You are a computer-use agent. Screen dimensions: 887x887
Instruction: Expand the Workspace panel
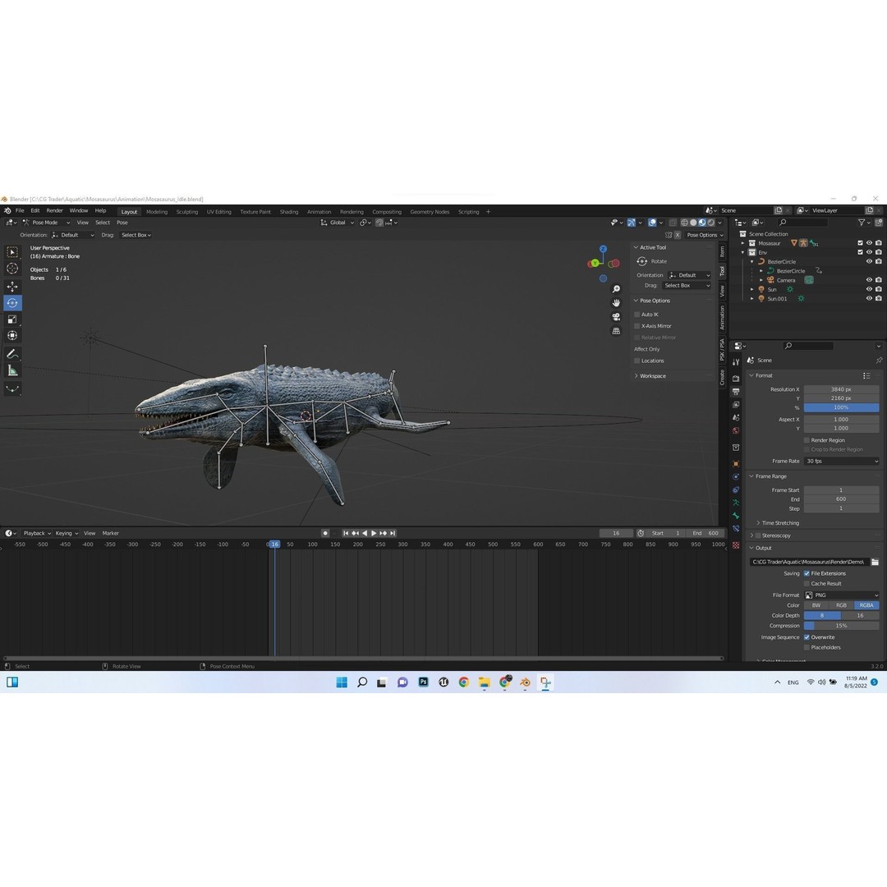[x=652, y=376]
